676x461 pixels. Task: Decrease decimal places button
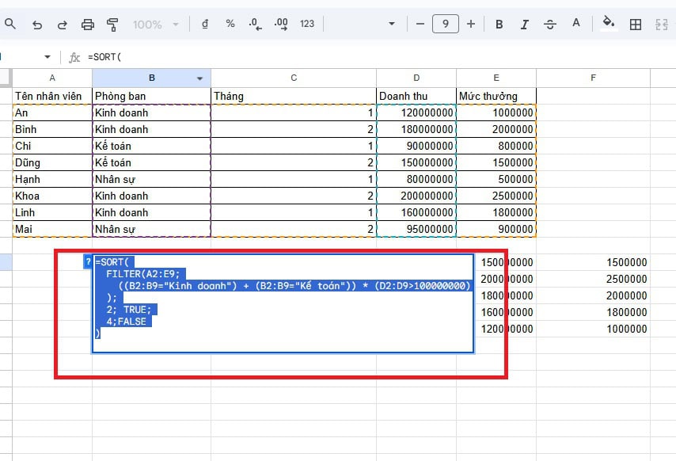point(255,25)
